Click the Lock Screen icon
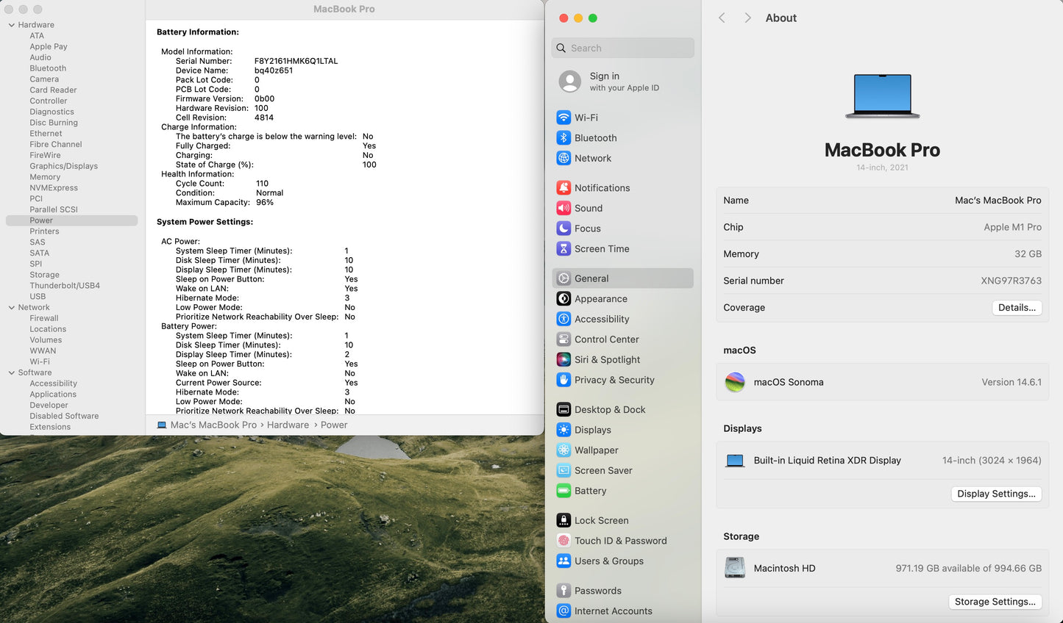1063x623 pixels. point(564,520)
